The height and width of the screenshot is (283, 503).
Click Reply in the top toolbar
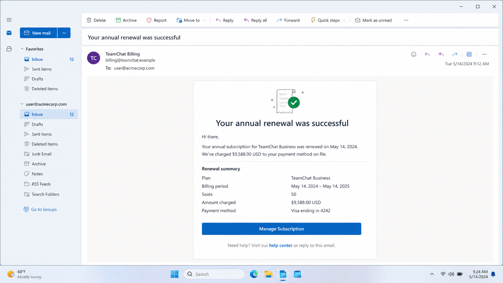pos(225,20)
